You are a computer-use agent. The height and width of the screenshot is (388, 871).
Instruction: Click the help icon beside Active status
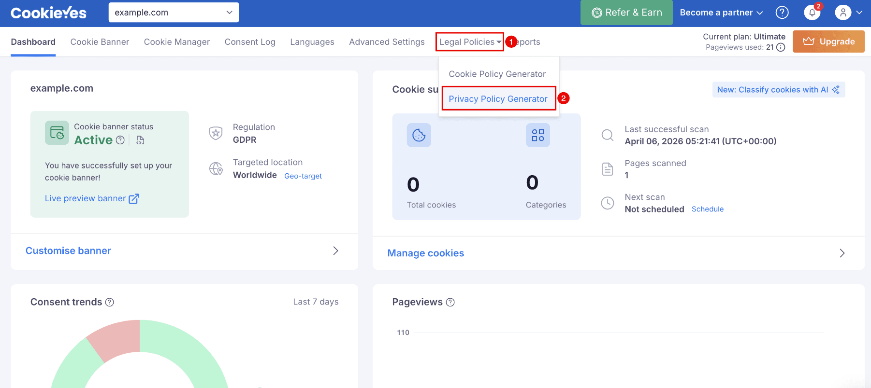pos(120,140)
